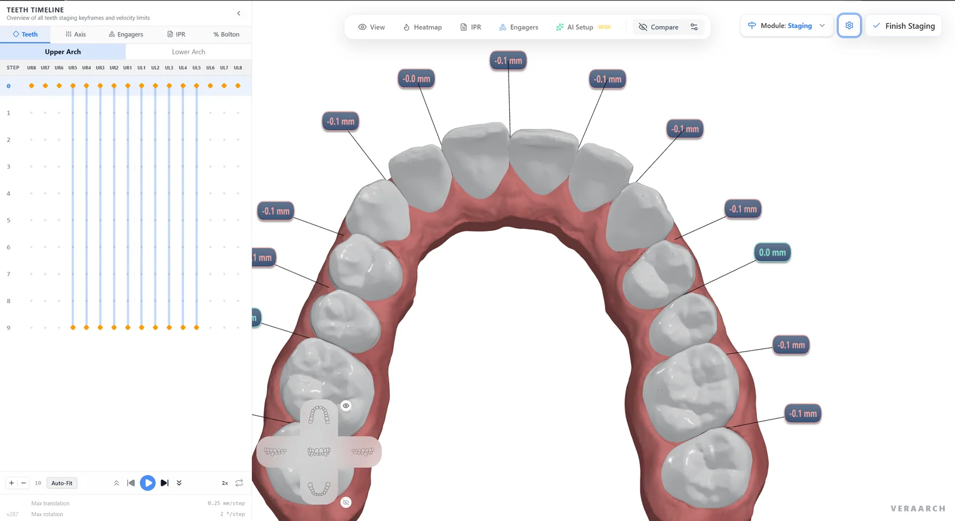955x521 pixels.
Task: Switch to the right-side teeth view icon
Action: [x=362, y=452]
